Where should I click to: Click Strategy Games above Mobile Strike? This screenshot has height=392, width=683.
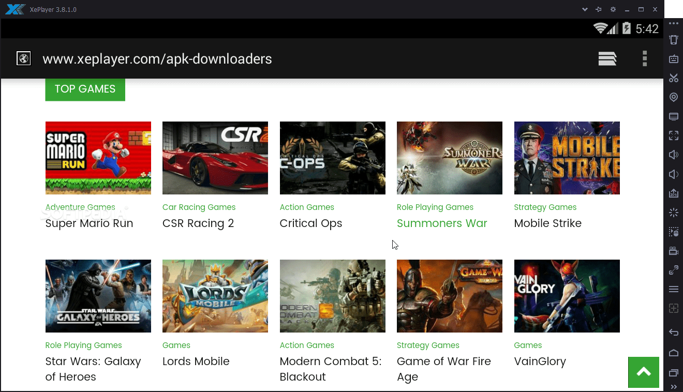pyautogui.click(x=545, y=207)
